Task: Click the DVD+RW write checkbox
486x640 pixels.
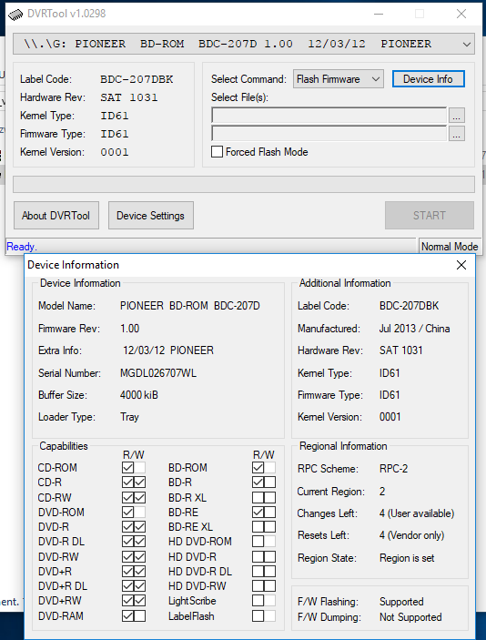Action: 139,601
